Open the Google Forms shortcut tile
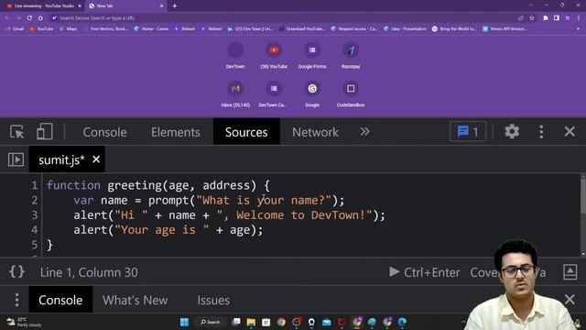Viewport: 586px width, 330px height. (x=312, y=55)
